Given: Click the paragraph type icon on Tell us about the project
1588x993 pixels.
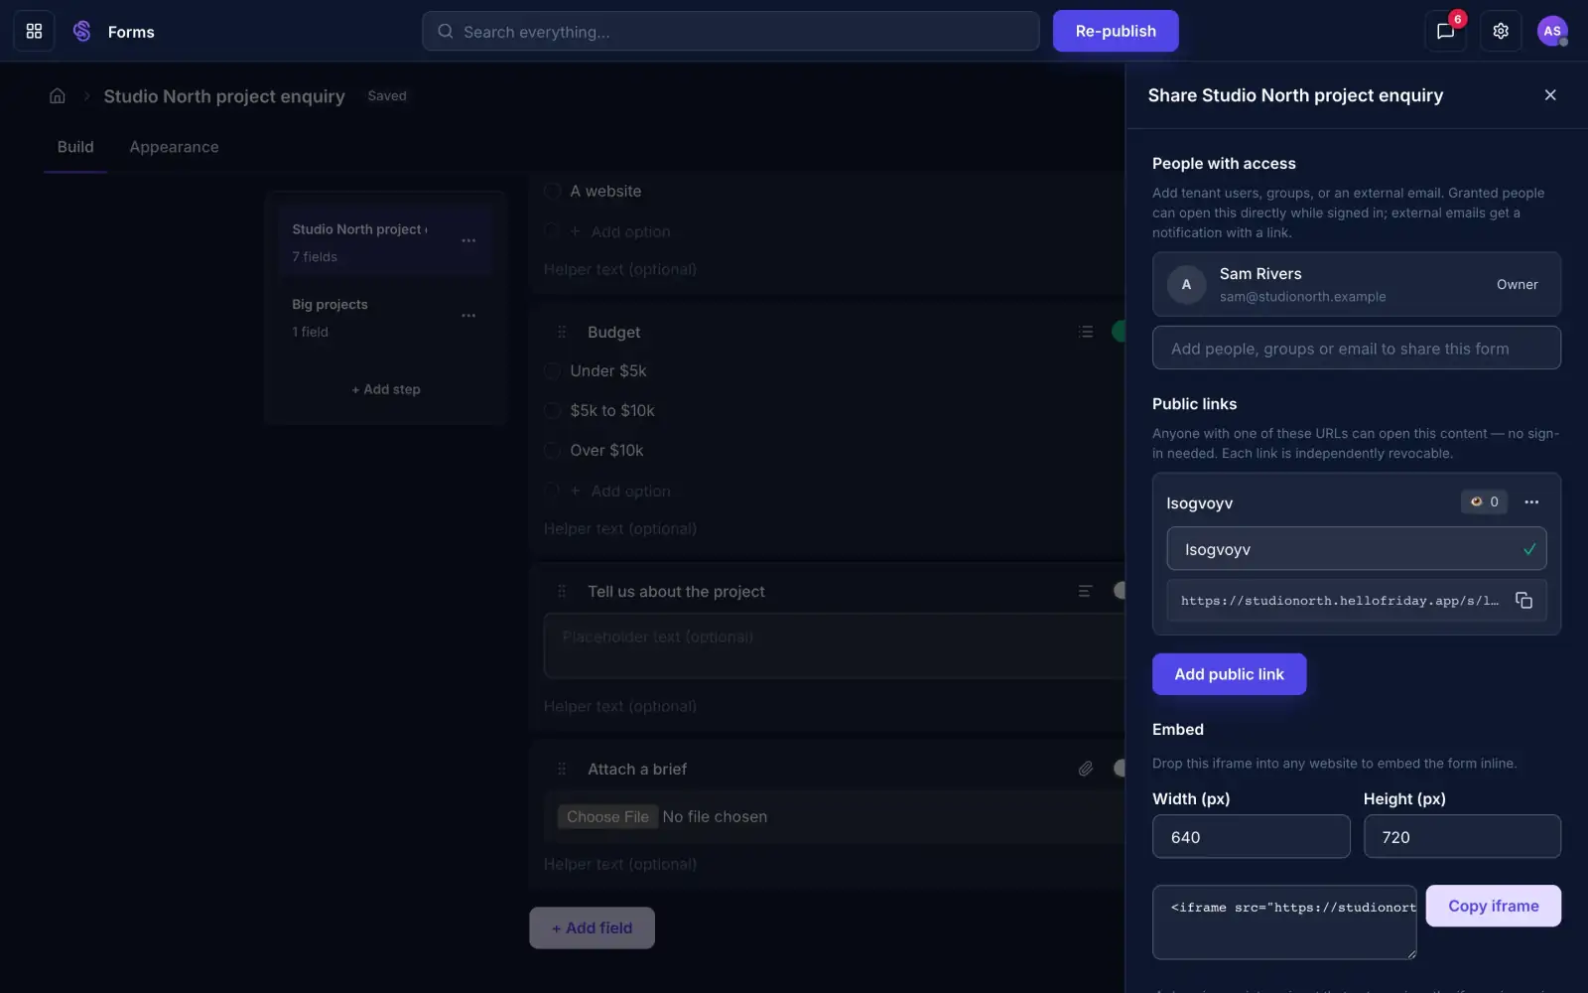Looking at the screenshot, I should [1086, 591].
